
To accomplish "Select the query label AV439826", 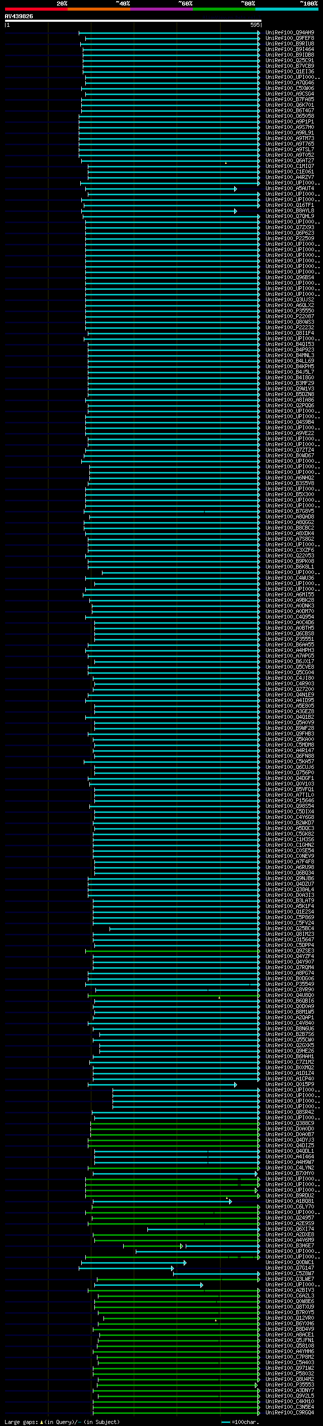I will (x=19, y=16).
